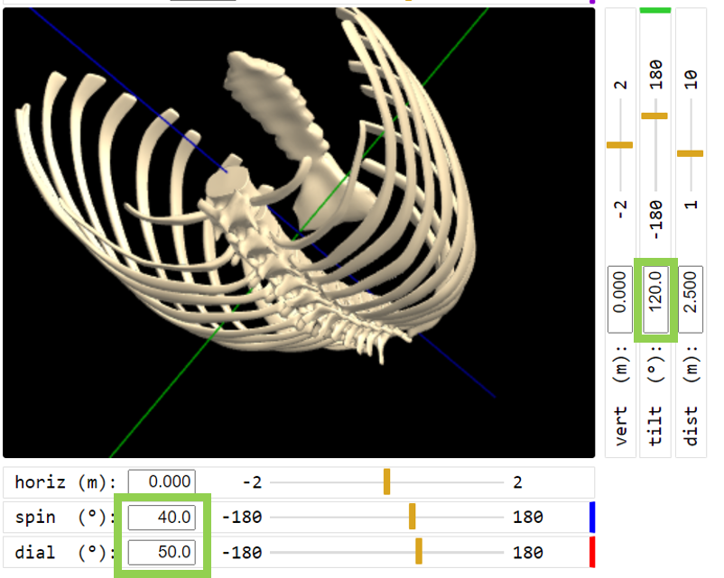Click the horiz slider handle

[x=387, y=482]
